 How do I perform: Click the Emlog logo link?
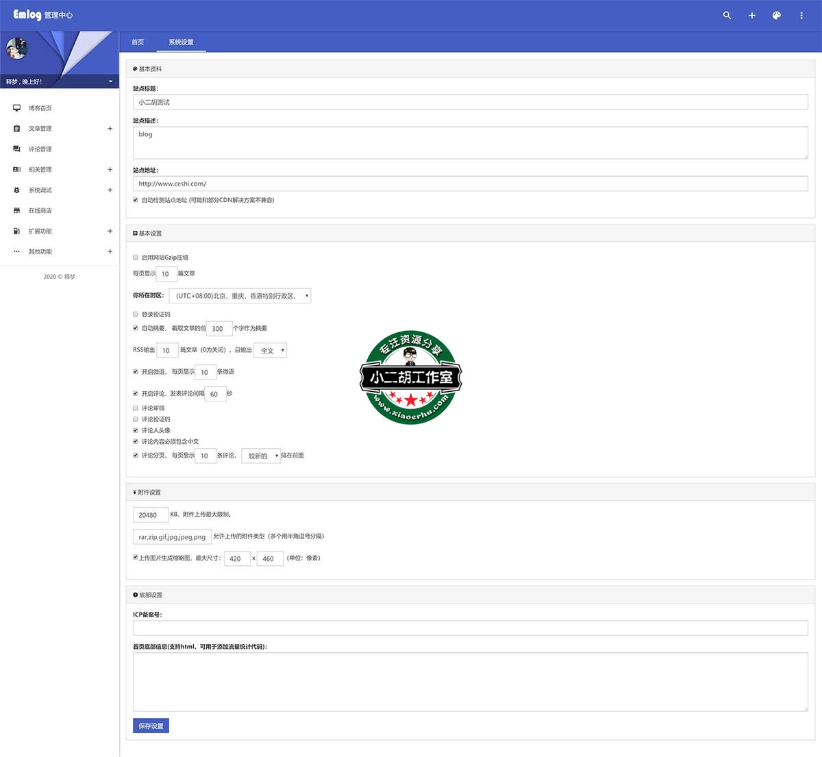(27, 14)
